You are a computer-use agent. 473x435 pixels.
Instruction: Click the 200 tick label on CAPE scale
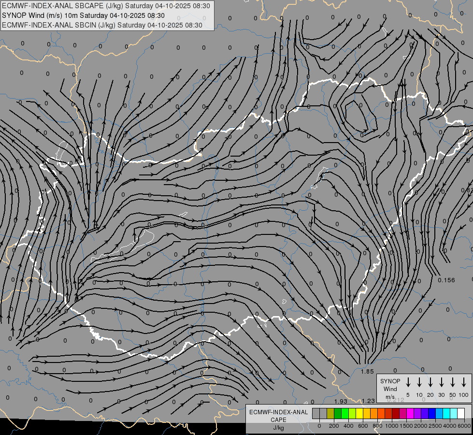coord(334,426)
